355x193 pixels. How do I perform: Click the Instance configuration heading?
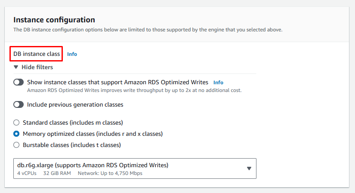point(54,20)
